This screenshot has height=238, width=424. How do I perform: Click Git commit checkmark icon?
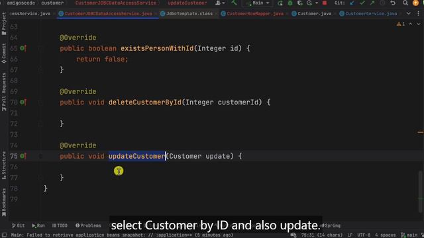[x=362, y=3]
